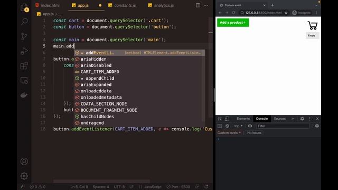Viewport: 338px width, 190px height.
Task: Click the Port : 5500 Live Server button
Action: point(179,186)
